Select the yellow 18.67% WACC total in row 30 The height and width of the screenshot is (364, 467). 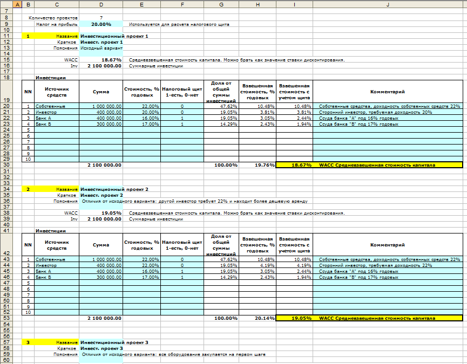pos(294,165)
